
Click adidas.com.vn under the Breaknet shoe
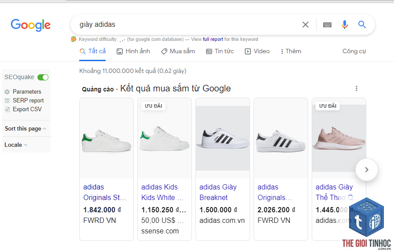[x=222, y=220]
